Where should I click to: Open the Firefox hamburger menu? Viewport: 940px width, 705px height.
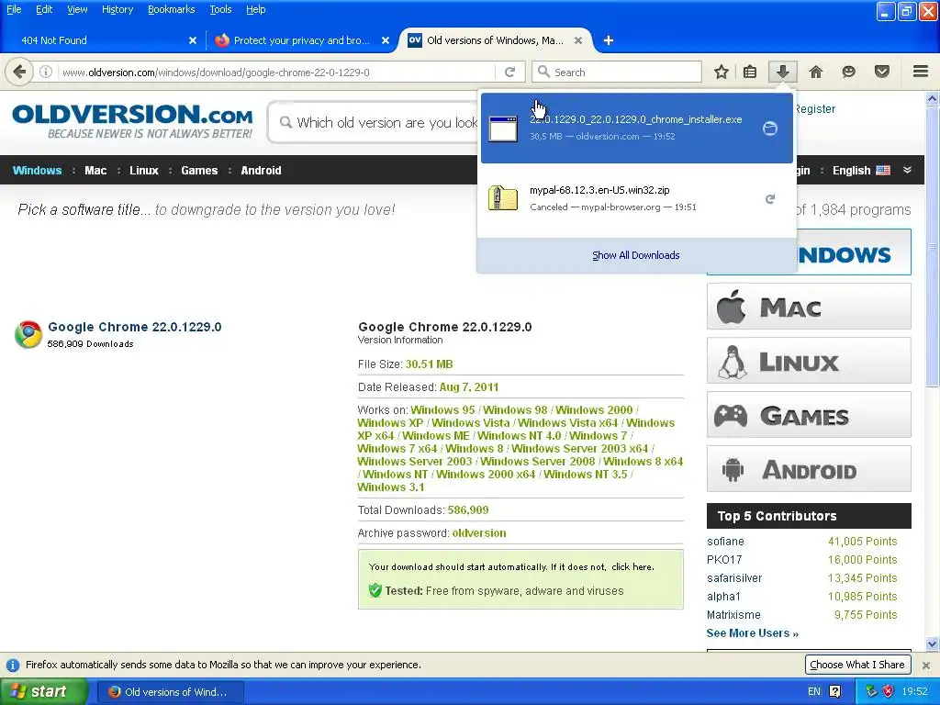(921, 72)
